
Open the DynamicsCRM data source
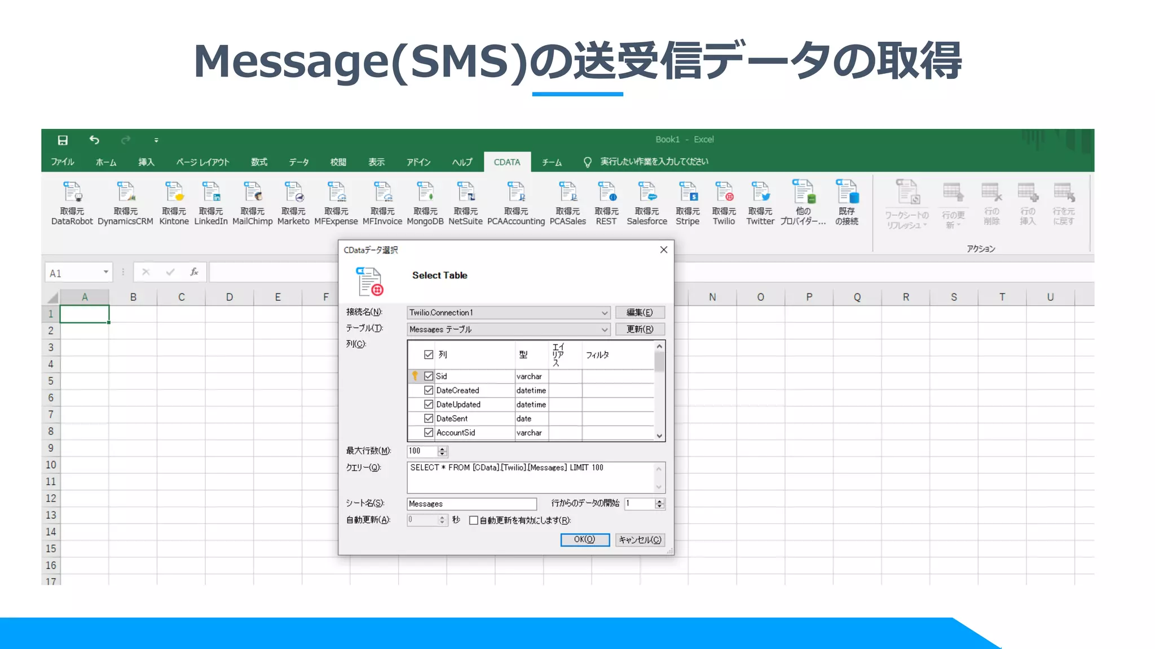point(125,203)
